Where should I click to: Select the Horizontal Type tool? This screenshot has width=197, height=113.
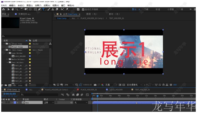pos(43,9)
